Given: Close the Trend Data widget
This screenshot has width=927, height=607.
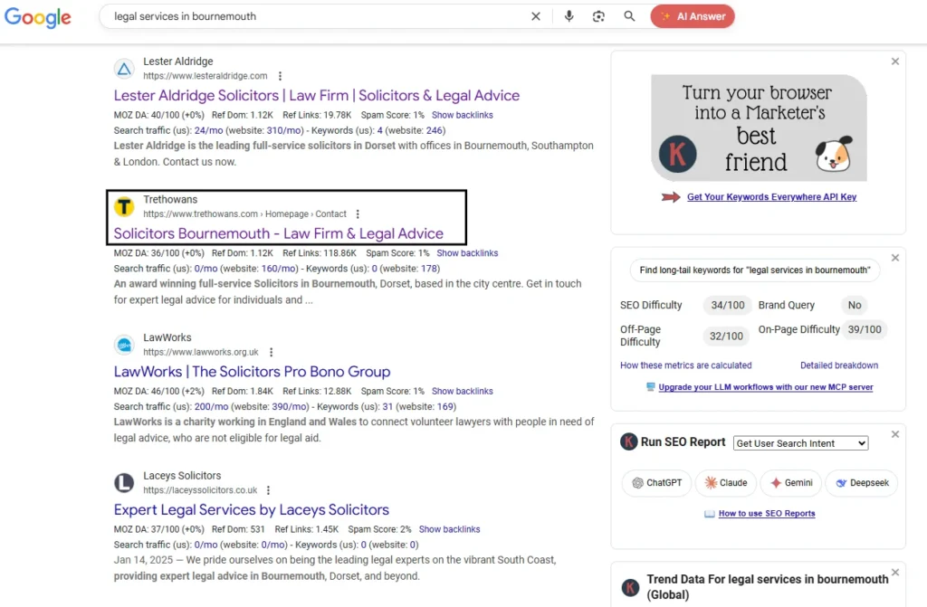Looking at the screenshot, I should [x=895, y=572].
